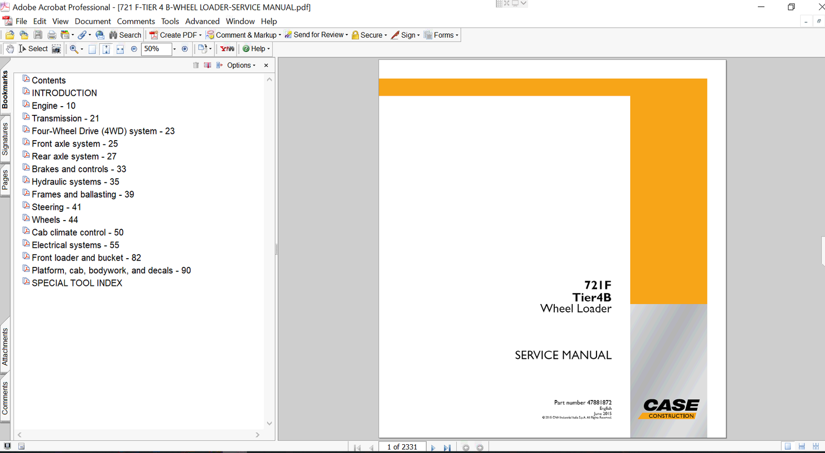
Task: Click the Save disk icon
Action: pos(38,35)
